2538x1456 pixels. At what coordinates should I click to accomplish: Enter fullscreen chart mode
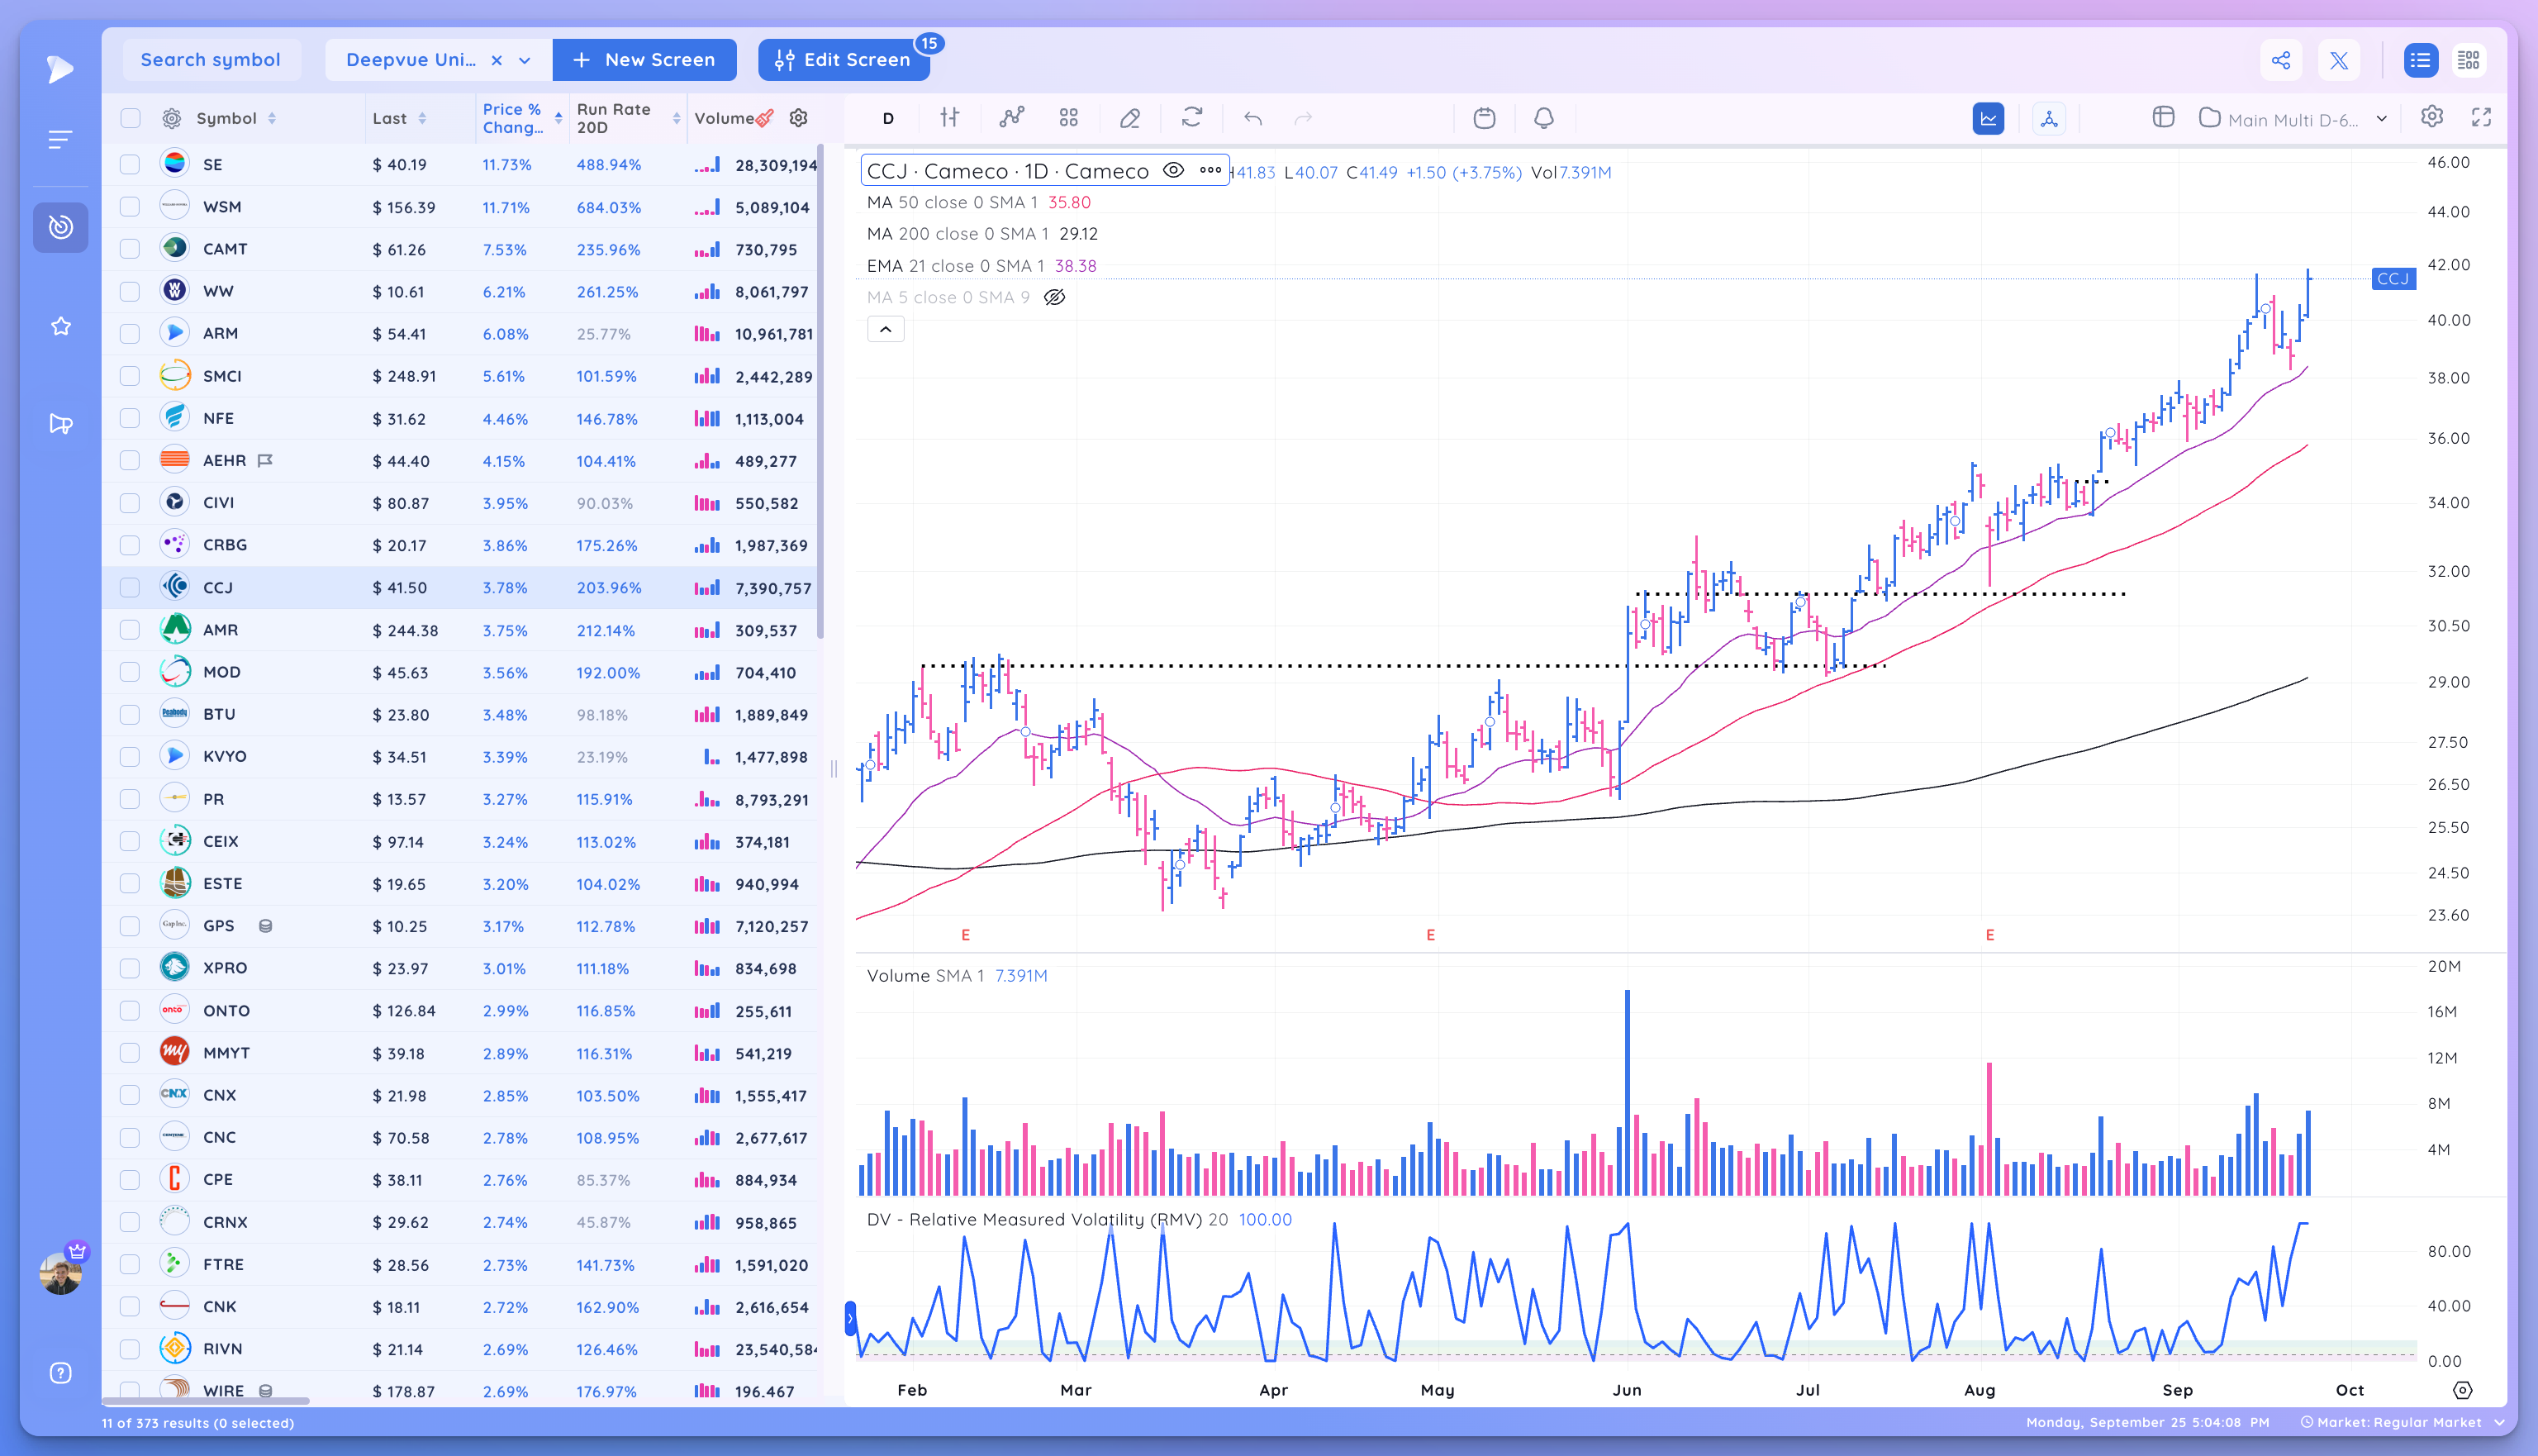coord(2481,117)
